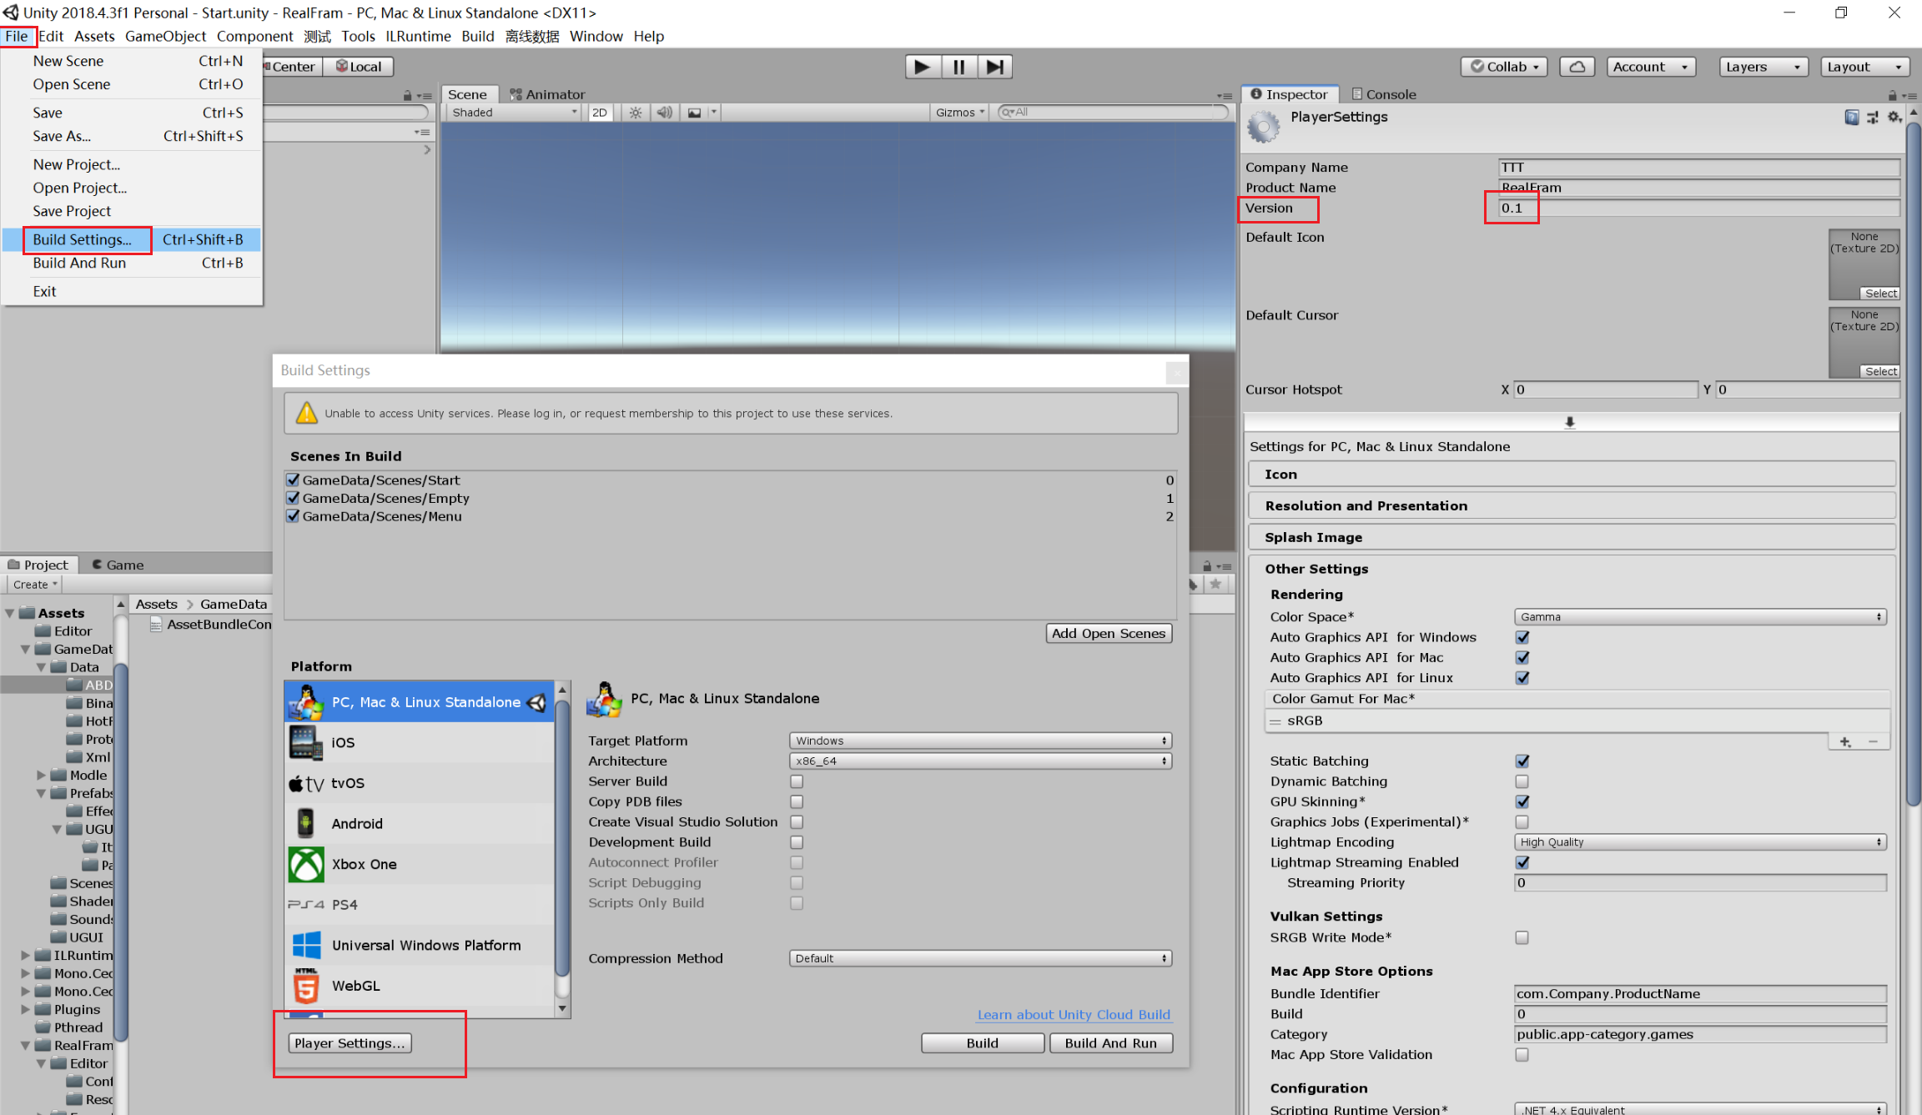
Task: Select the WebGL platform
Action: pos(420,986)
